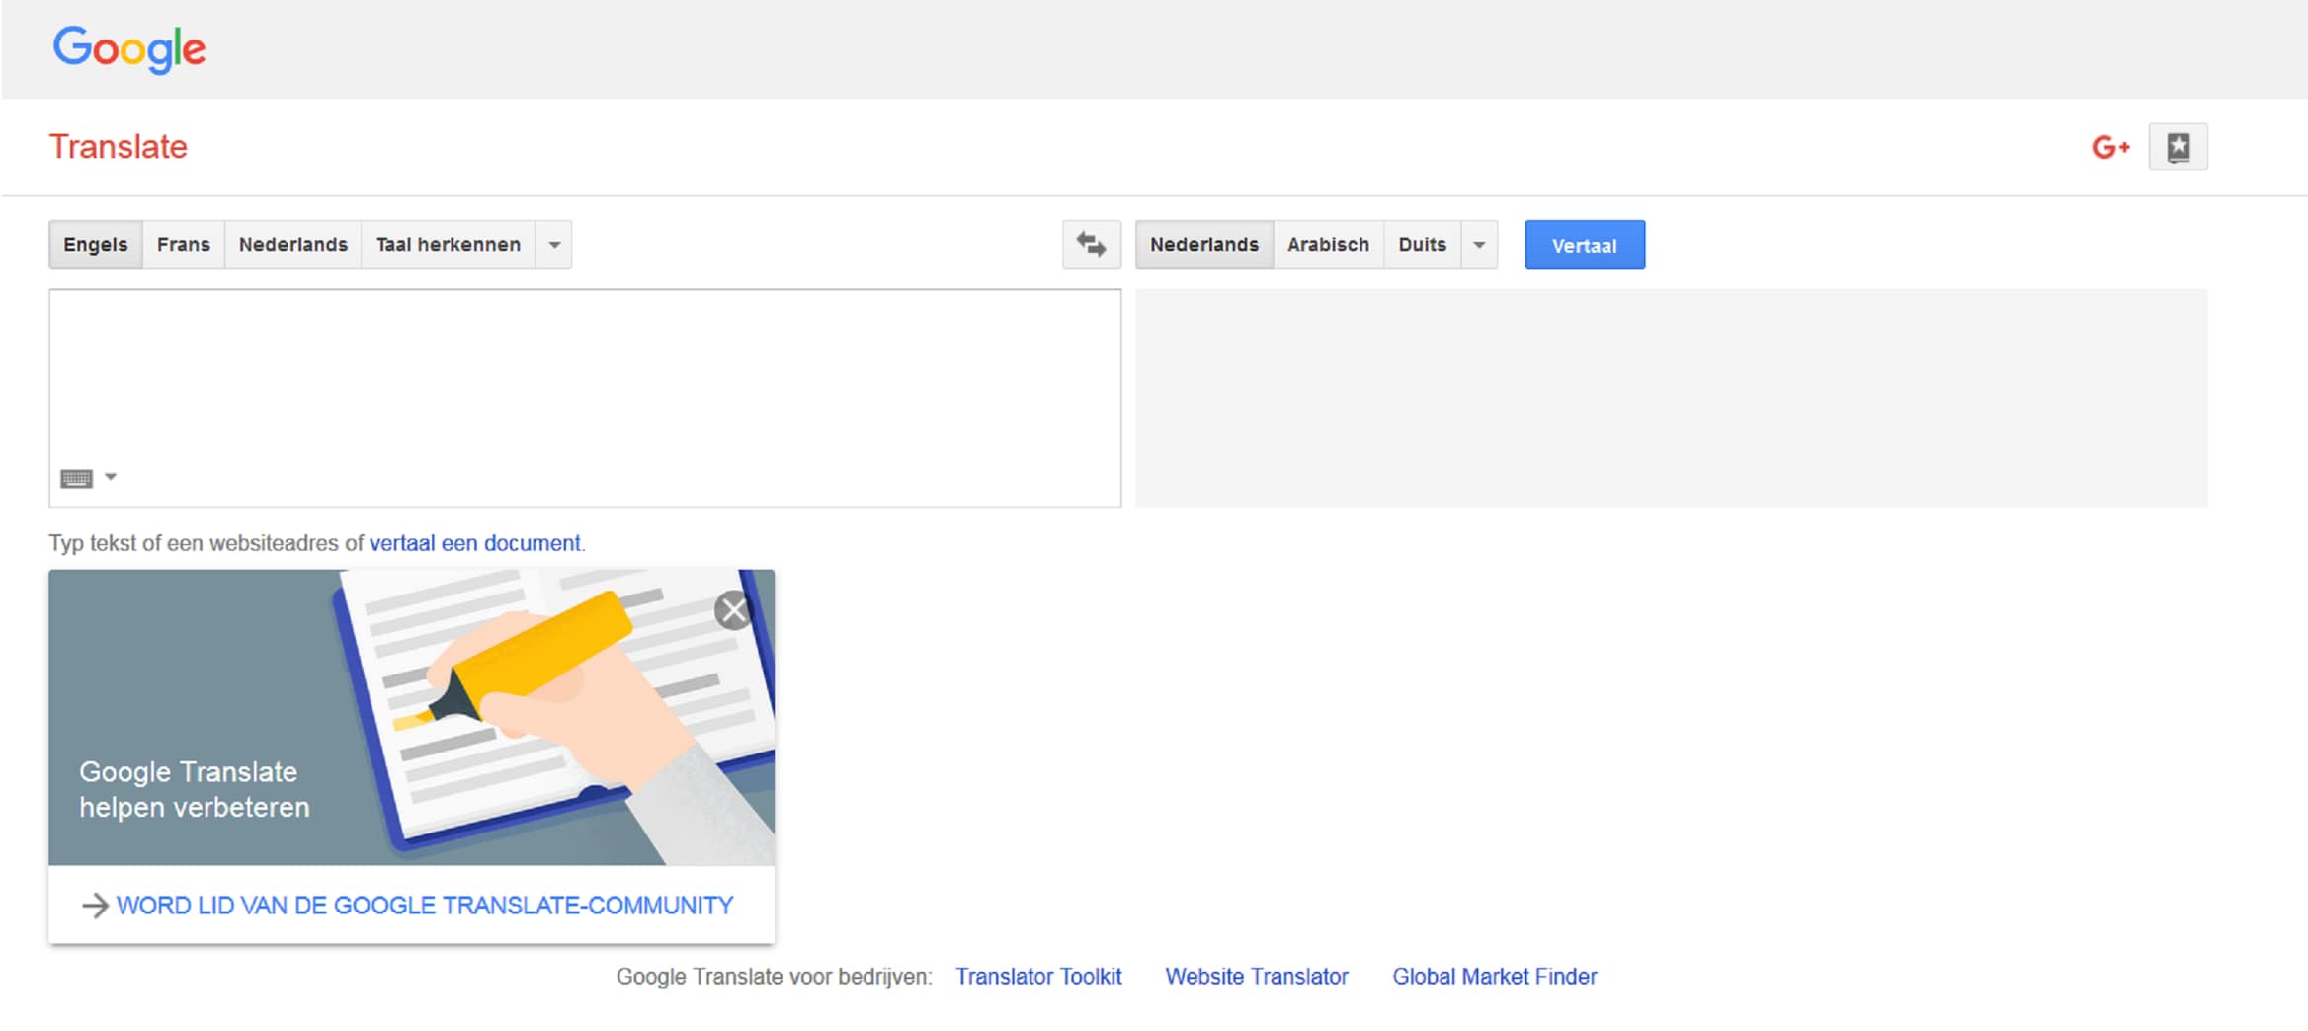Select Engels as source language
The width and height of the screenshot is (2308, 1031).
tap(96, 244)
